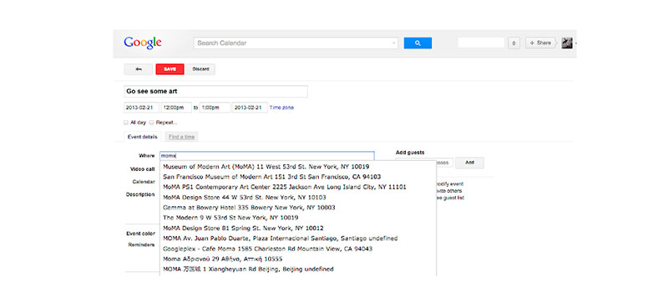
Task: Click the empty box beside the 0 counter
Action: [x=481, y=43]
